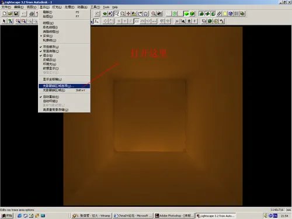Toggle the Y axis constraint button
The width and height of the screenshot is (292, 219).
pos(125,21)
